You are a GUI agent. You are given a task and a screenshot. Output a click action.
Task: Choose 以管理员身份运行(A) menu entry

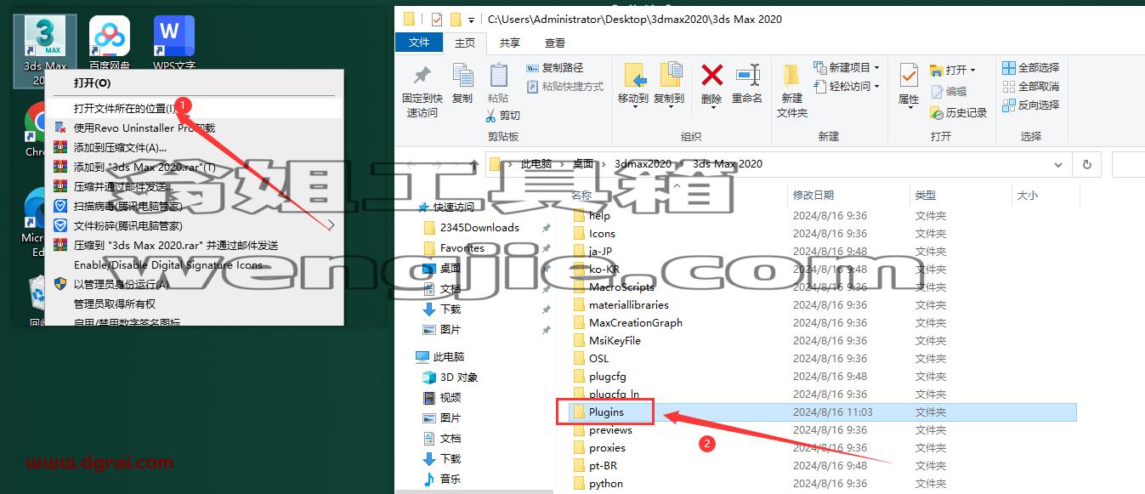(195, 284)
